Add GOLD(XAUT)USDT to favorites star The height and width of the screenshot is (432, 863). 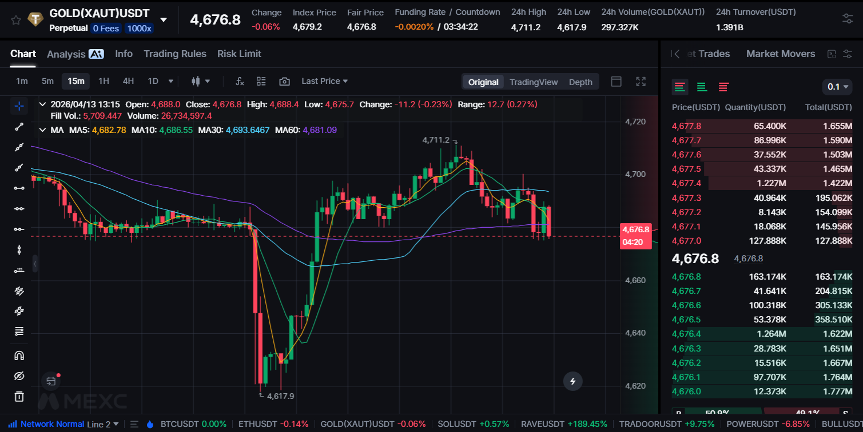tap(16, 20)
